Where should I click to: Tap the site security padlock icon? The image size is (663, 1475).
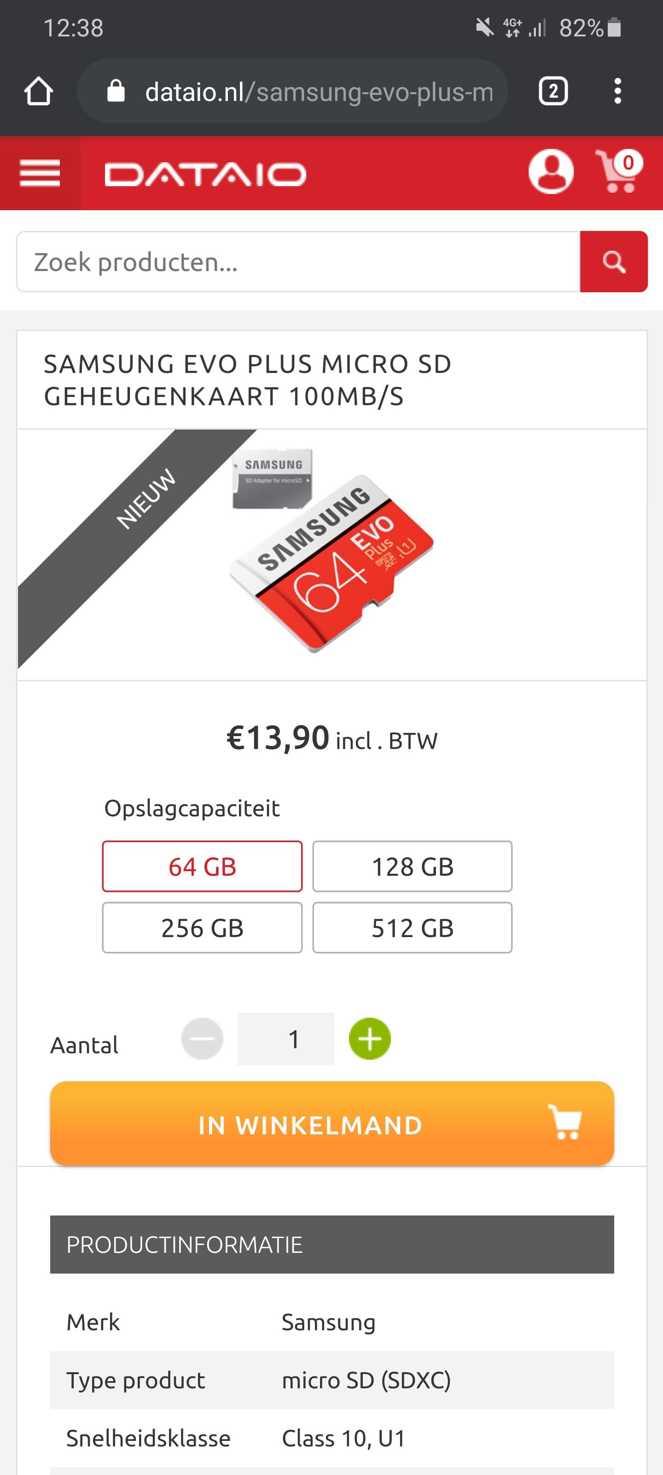116,91
